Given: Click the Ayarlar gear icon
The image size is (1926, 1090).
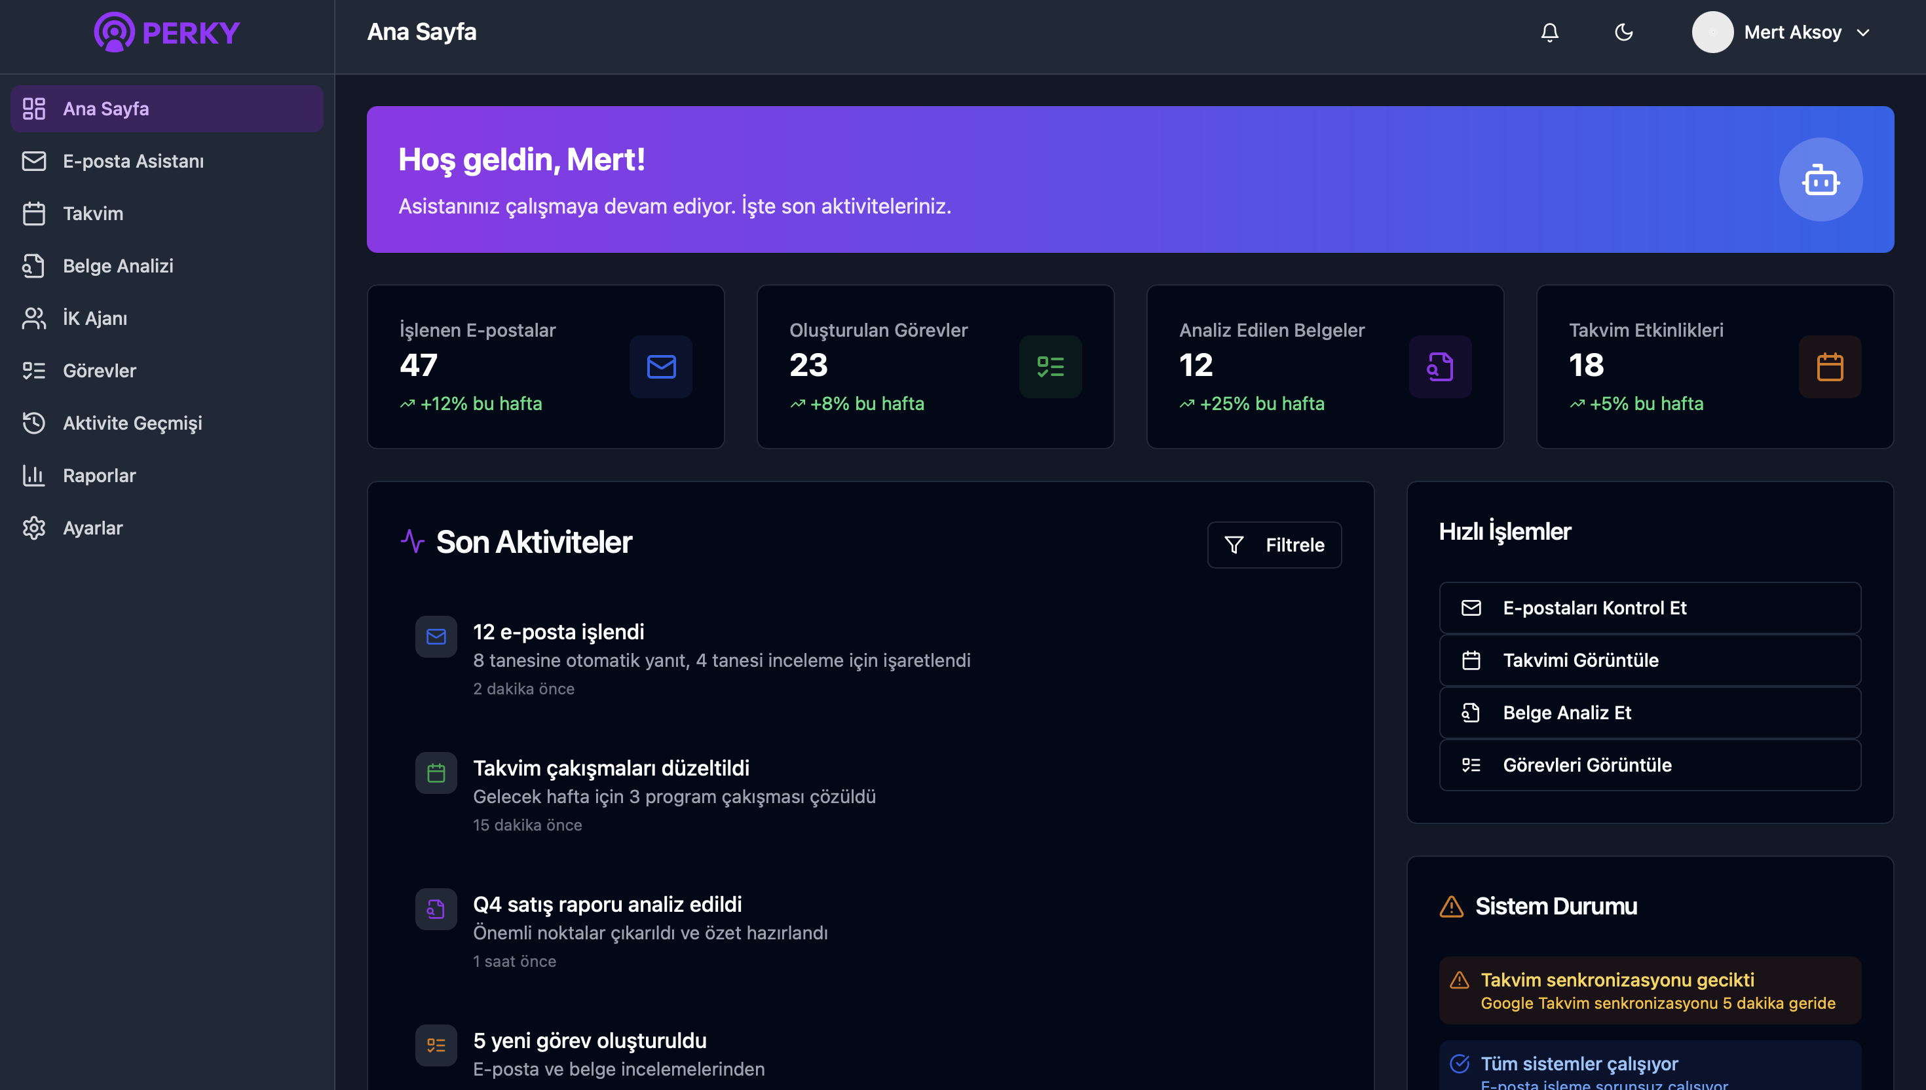Looking at the screenshot, I should click(33, 528).
